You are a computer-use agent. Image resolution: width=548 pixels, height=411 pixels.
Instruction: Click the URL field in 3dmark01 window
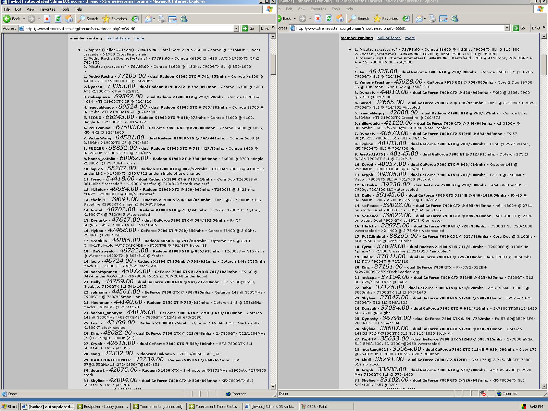tap(128, 28)
